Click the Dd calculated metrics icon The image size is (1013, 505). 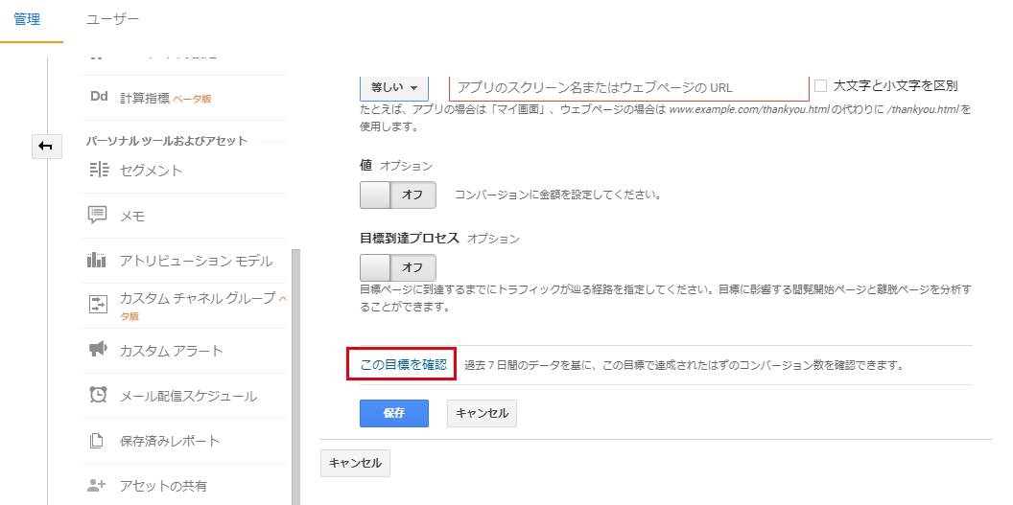pyautogui.click(x=97, y=97)
